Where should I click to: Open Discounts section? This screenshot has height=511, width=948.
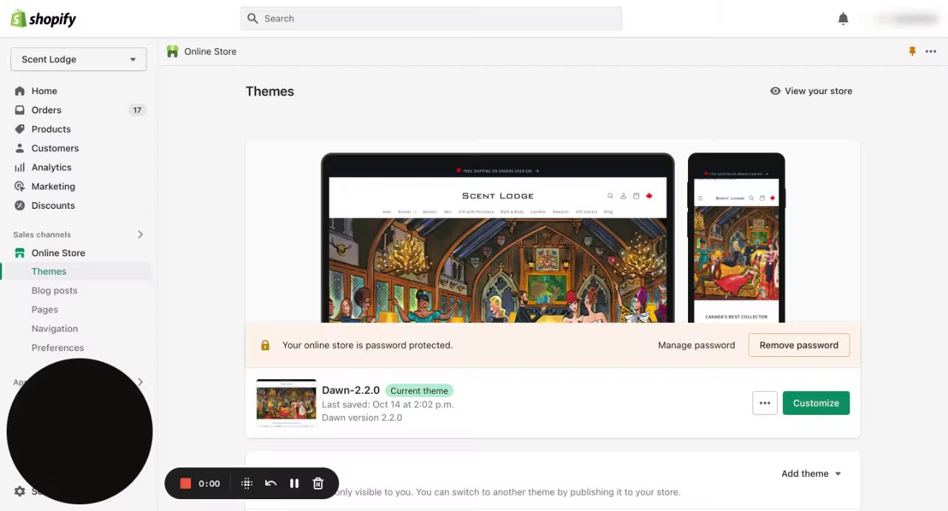coord(53,206)
